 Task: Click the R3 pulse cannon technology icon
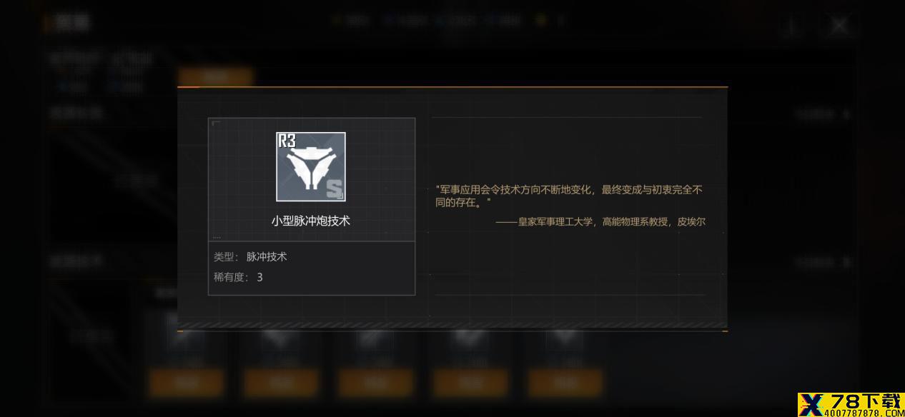(311, 166)
